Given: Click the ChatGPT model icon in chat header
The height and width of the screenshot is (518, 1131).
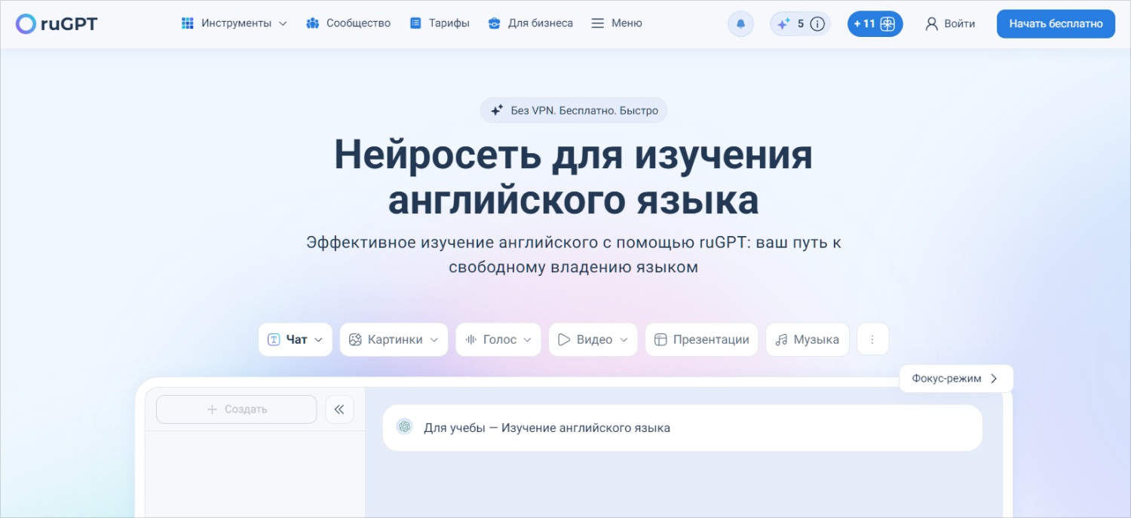Looking at the screenshot, I should click(405, 427).
